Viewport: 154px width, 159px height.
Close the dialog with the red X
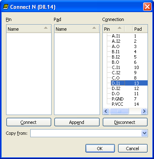coord(147,7)
